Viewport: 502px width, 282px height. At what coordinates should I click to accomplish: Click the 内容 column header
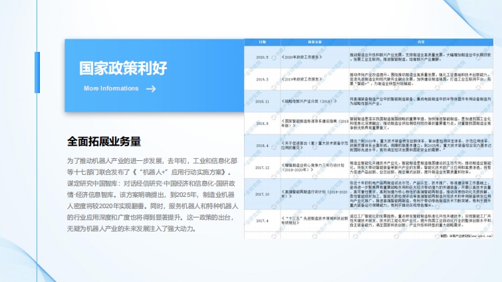420,41
